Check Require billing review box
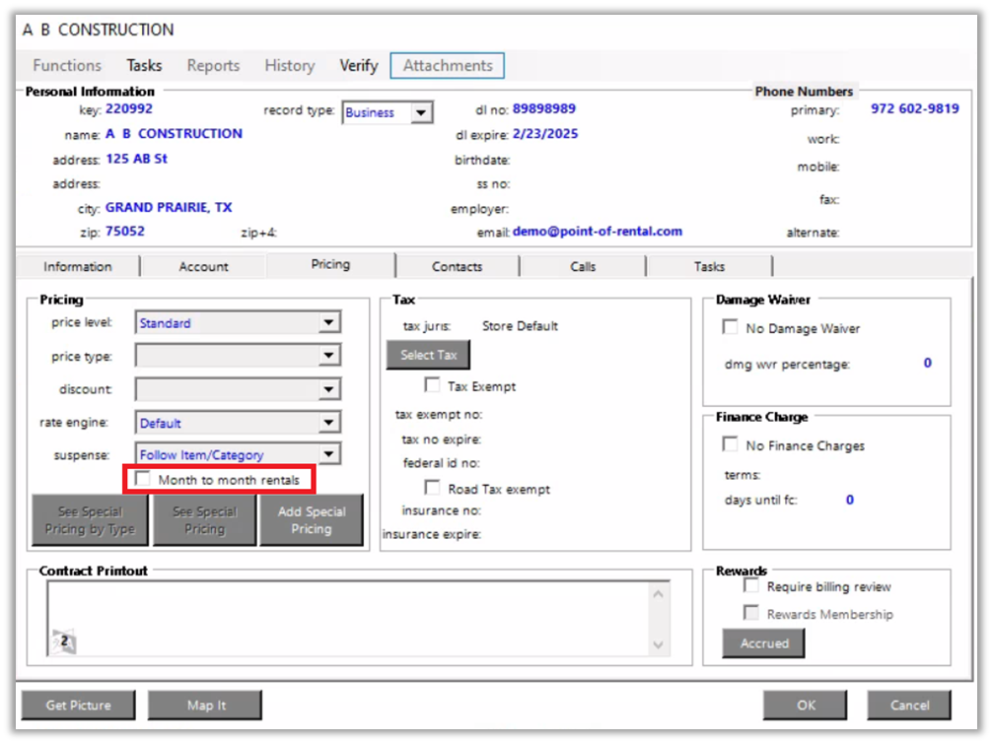 coord(751,586)
